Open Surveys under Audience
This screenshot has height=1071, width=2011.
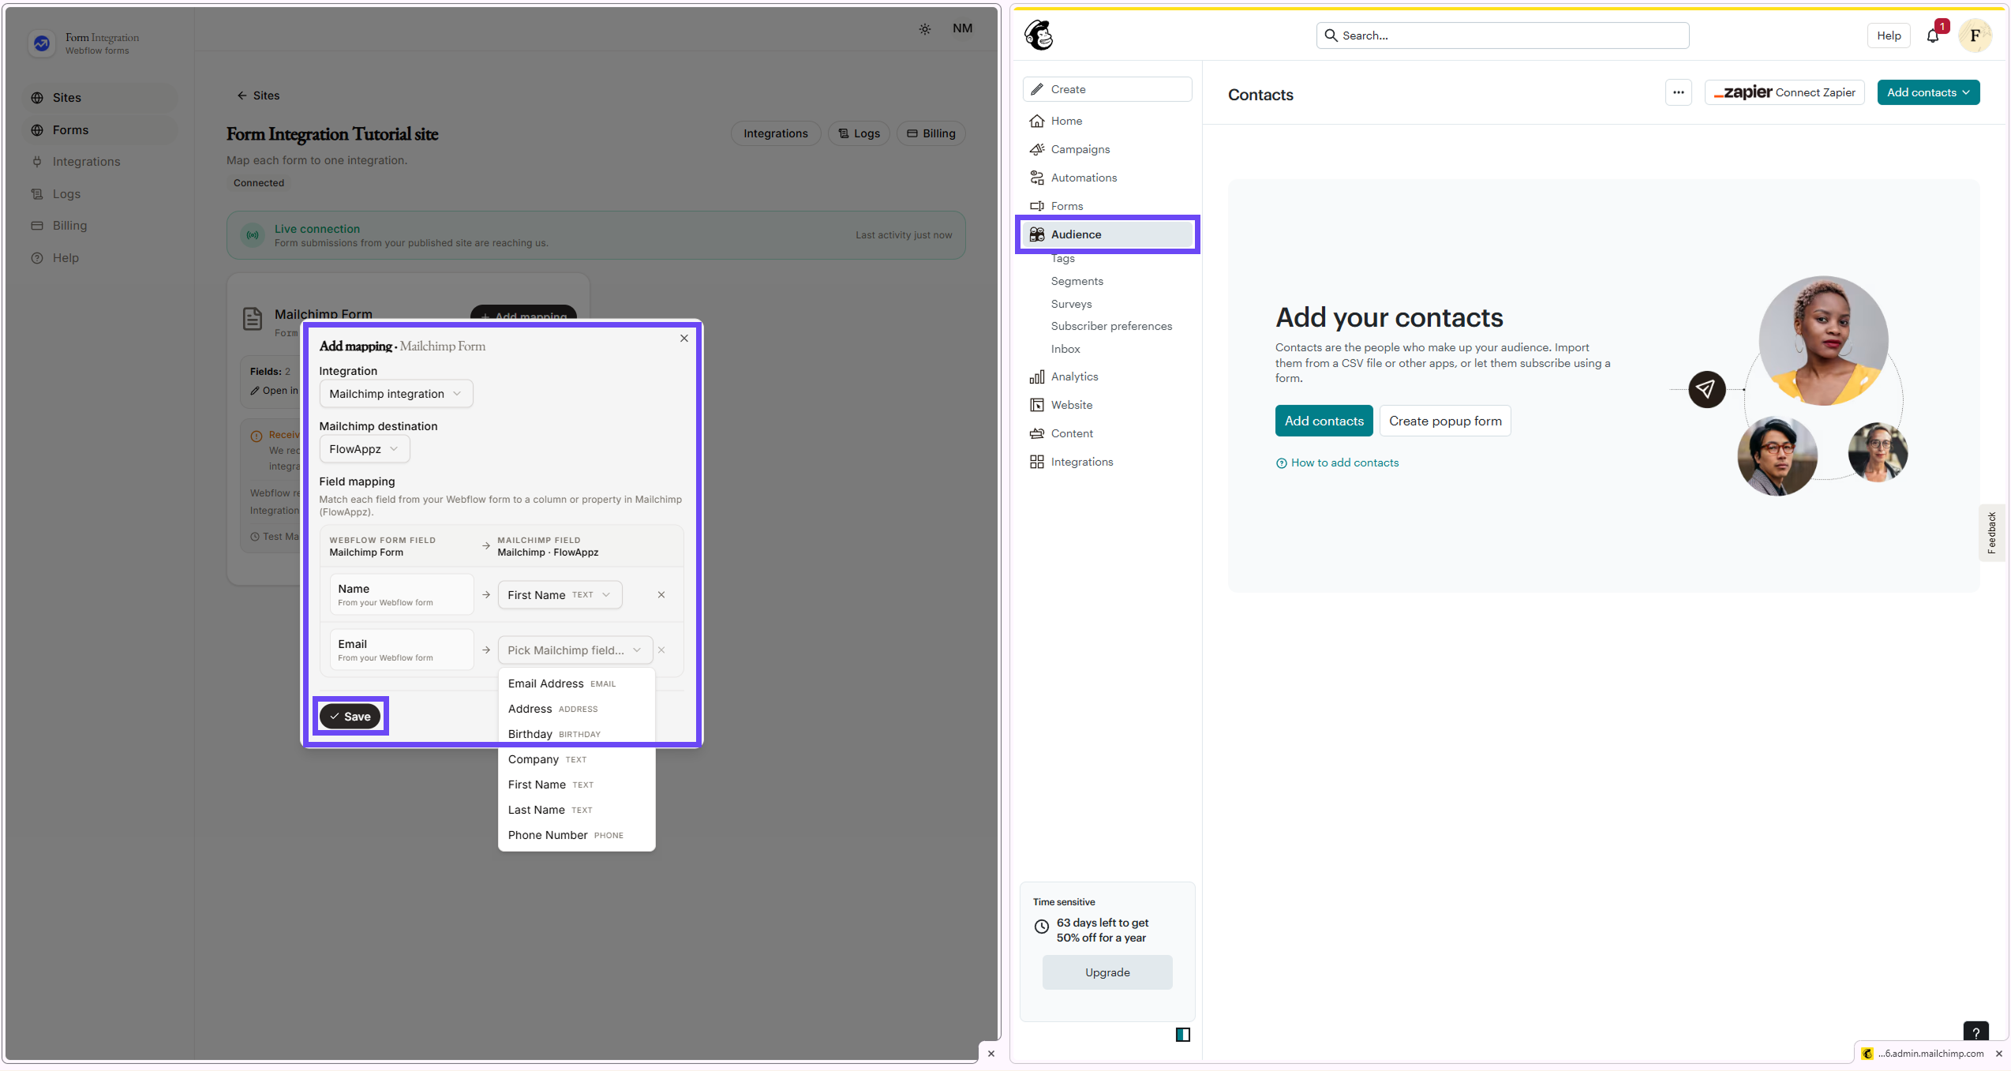pos(1071,305)
